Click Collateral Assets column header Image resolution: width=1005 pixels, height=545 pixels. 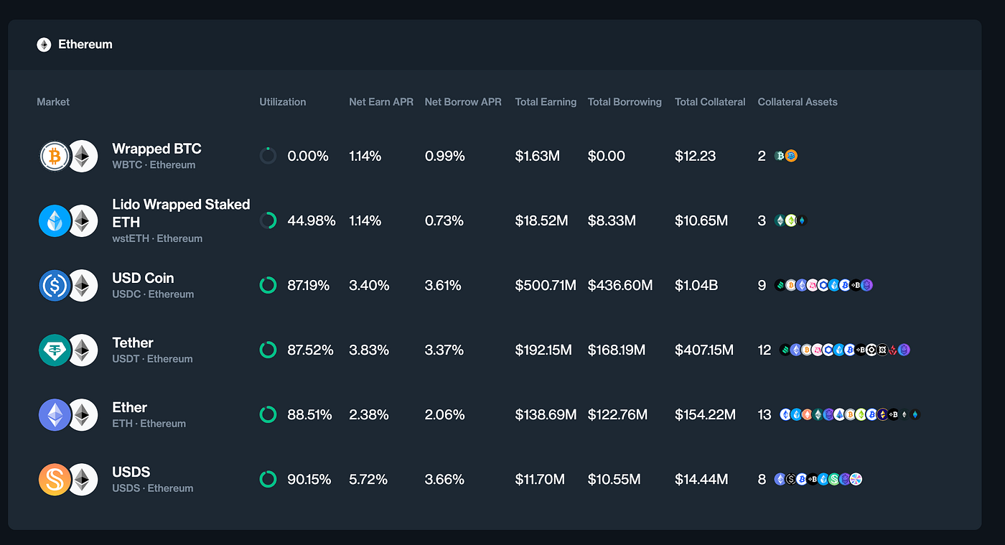pos(798,102)
